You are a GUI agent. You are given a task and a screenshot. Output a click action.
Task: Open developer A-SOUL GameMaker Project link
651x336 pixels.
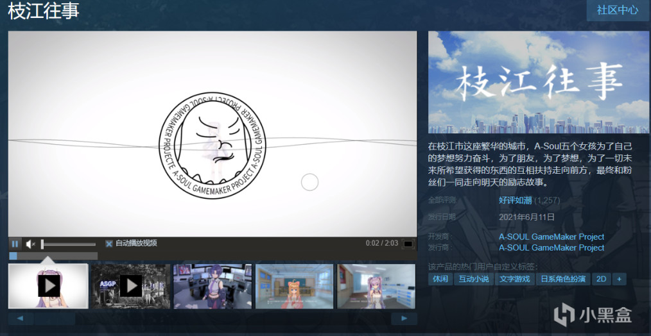point(551,237)
